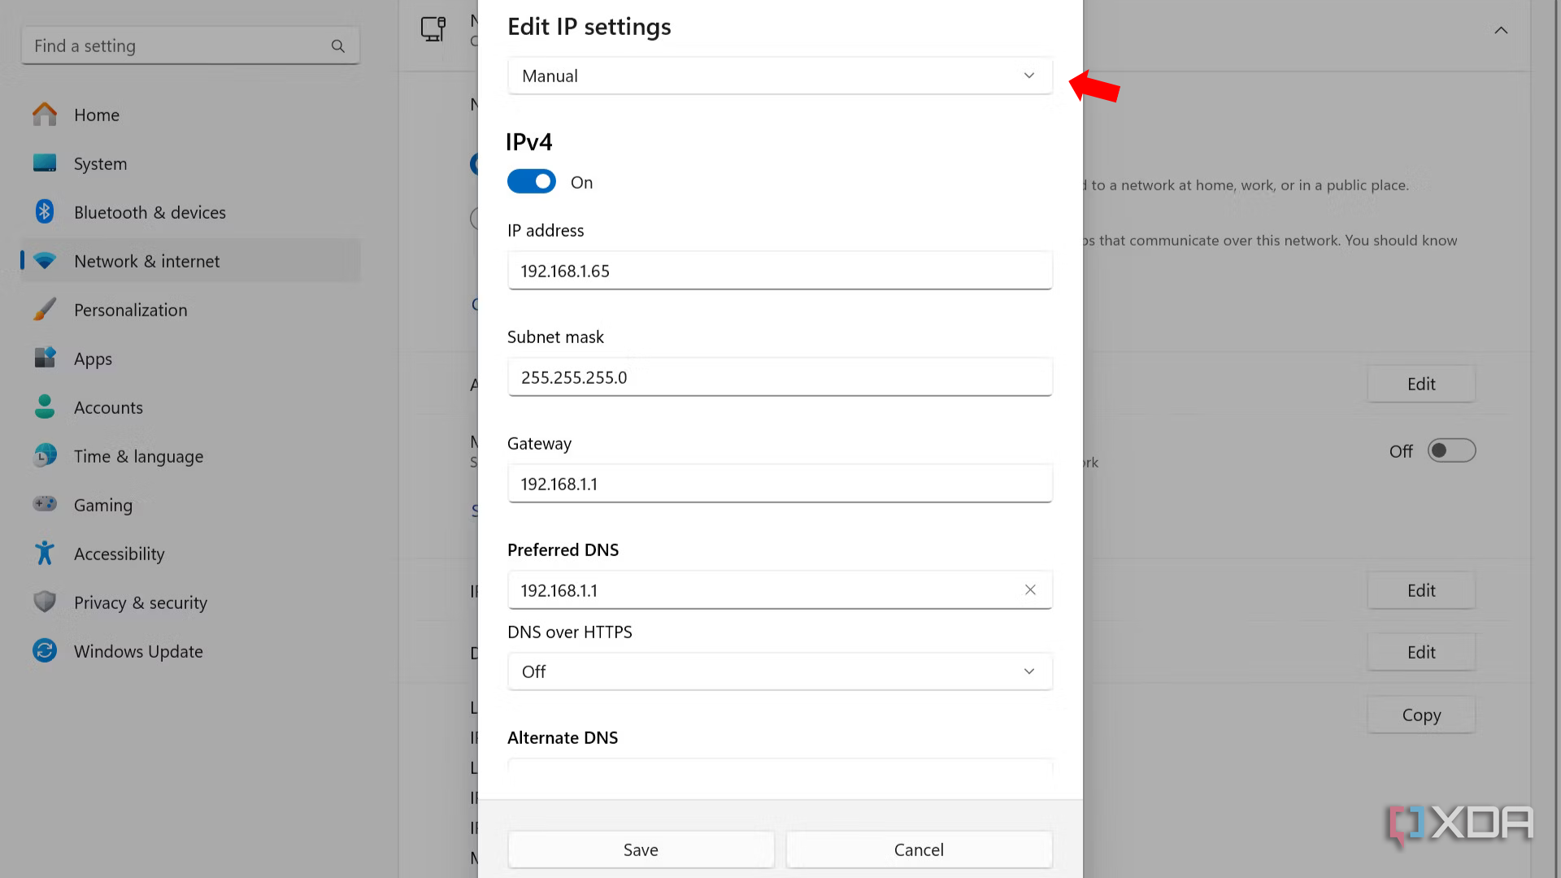Click the Gaming controller icon
Screen dimensions: 1561x878
point(45,504)
